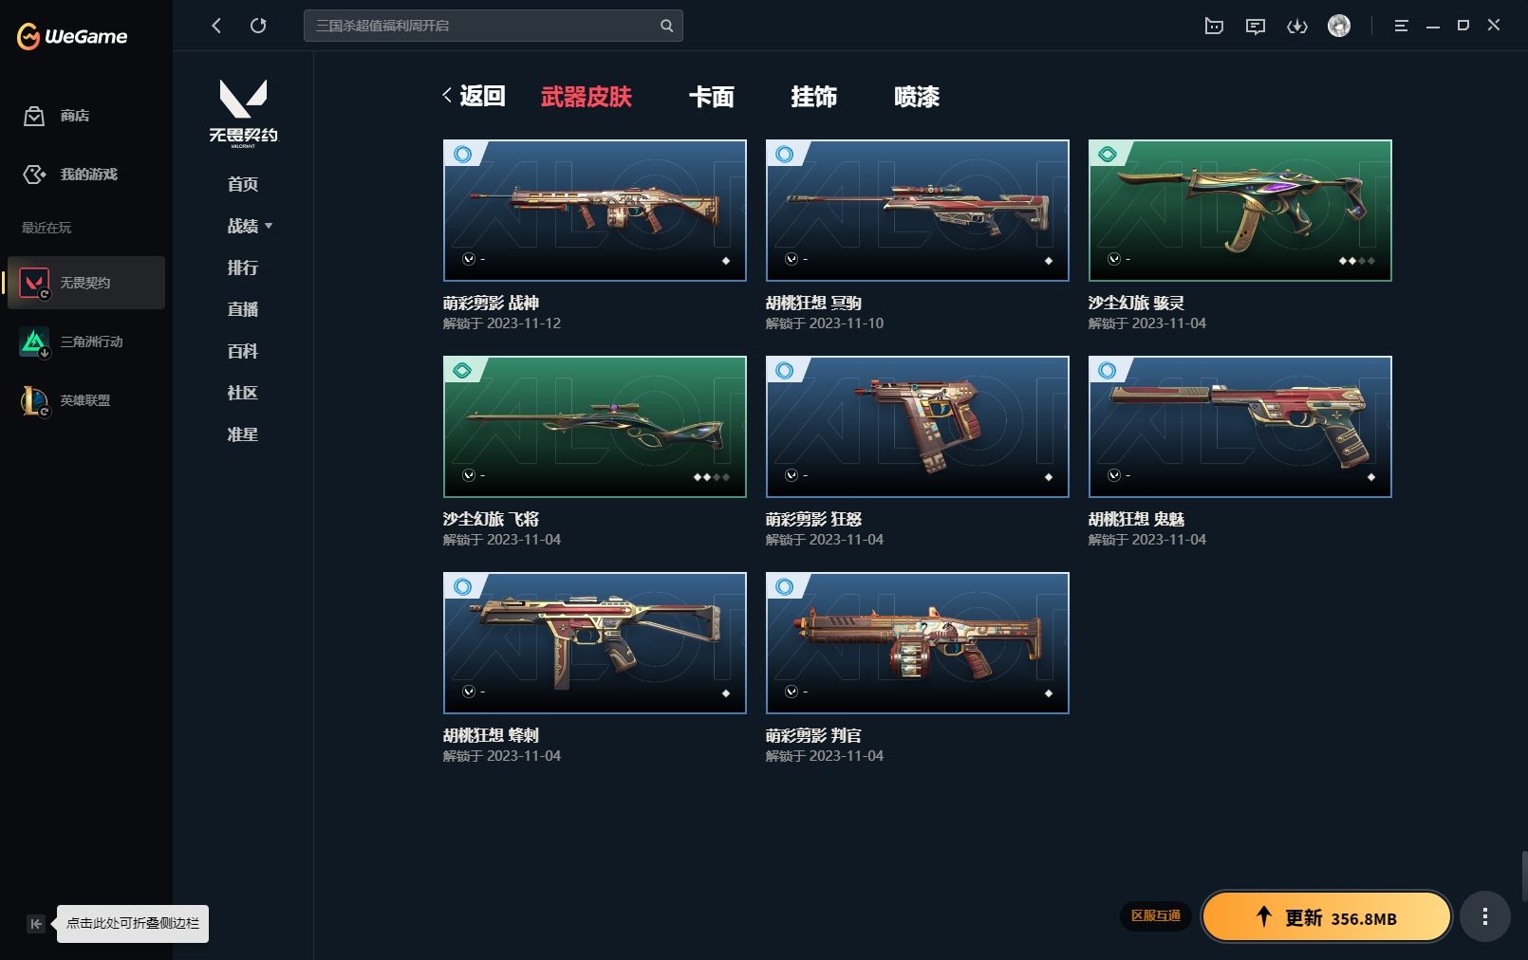Switch to the 卡面 tab

(711, 97)
